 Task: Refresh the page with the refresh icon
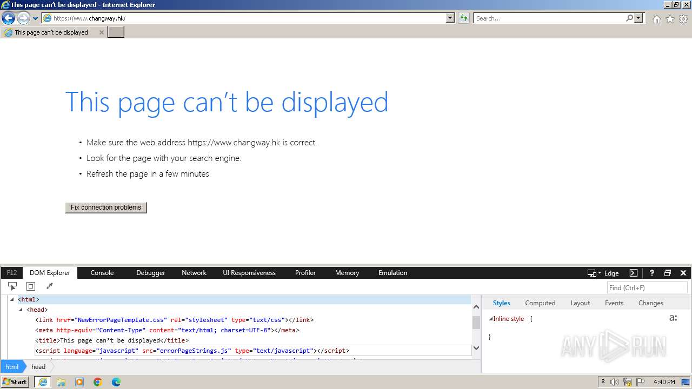pyautogui.click(x=464, y=18)
